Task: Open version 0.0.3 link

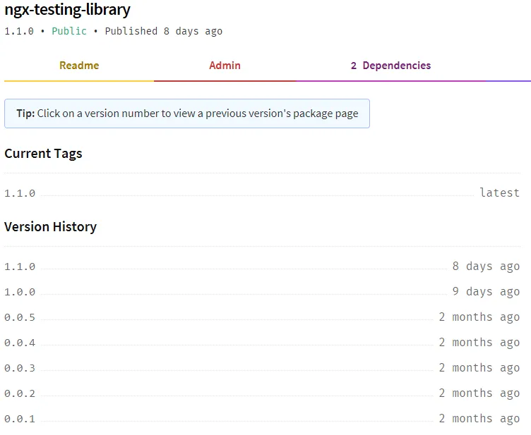Action: tap(20, 368)
